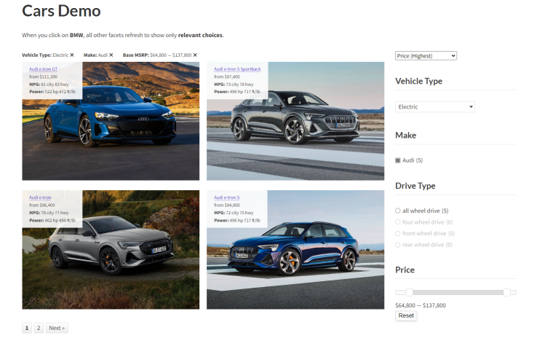Image resolution: width=553 pixels, height=338 pixels.
Task: Click MPG: 78 city 77 hwy text
Action: [49, 213]
